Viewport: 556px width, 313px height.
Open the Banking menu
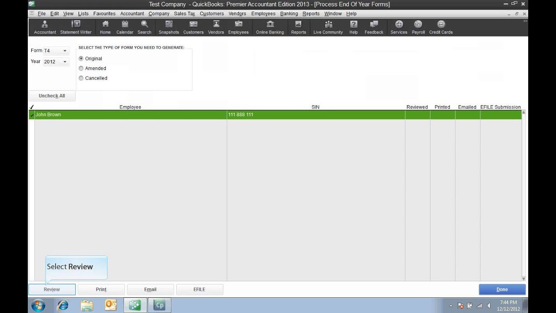click(x=289, y=13)
